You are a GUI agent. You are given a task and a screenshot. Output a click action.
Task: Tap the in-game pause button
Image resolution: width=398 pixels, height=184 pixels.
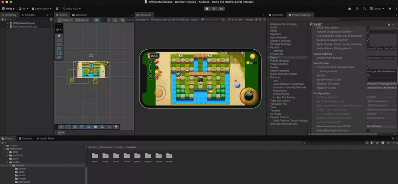click(252, 56)
